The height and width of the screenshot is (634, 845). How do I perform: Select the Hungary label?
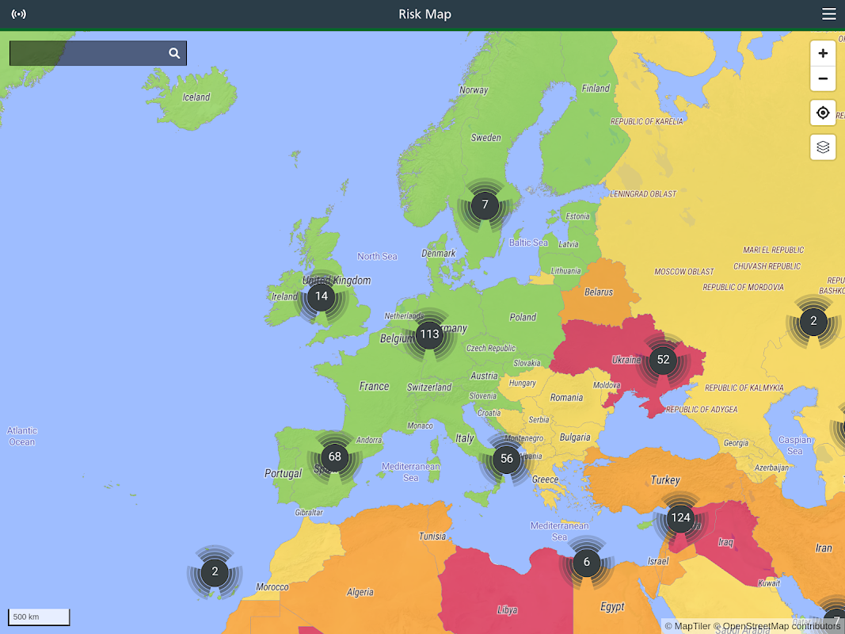(522, 383)
